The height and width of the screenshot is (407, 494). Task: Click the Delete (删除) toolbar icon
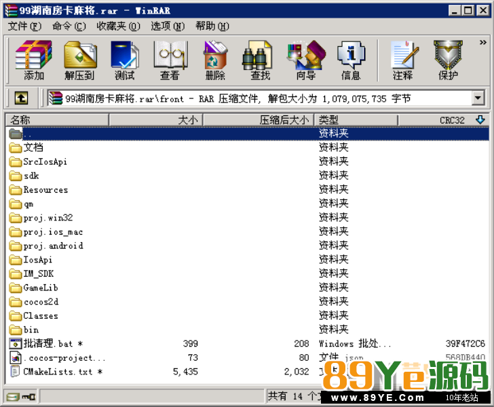216,60
